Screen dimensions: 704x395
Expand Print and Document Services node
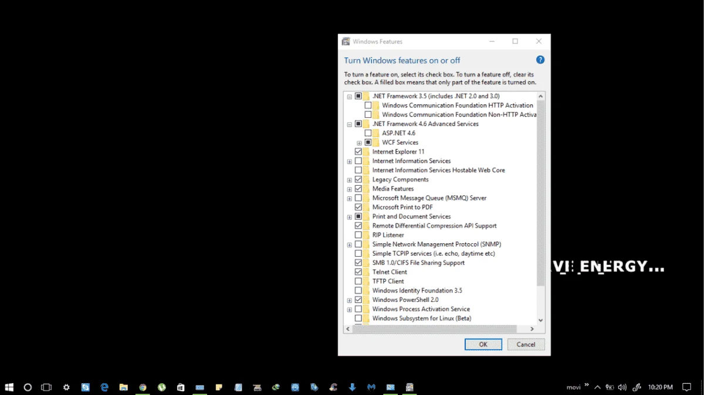350,217
